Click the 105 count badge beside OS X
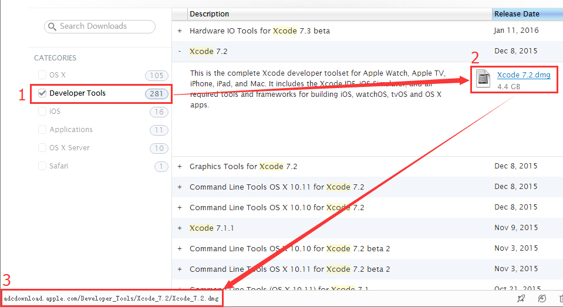Viewport: 563px width, 307px height. (157, 75)
